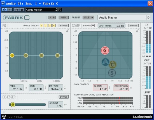Bypass the De-Esser section
Viewport: 154px width, 120px height.
[x=64, y=97]
